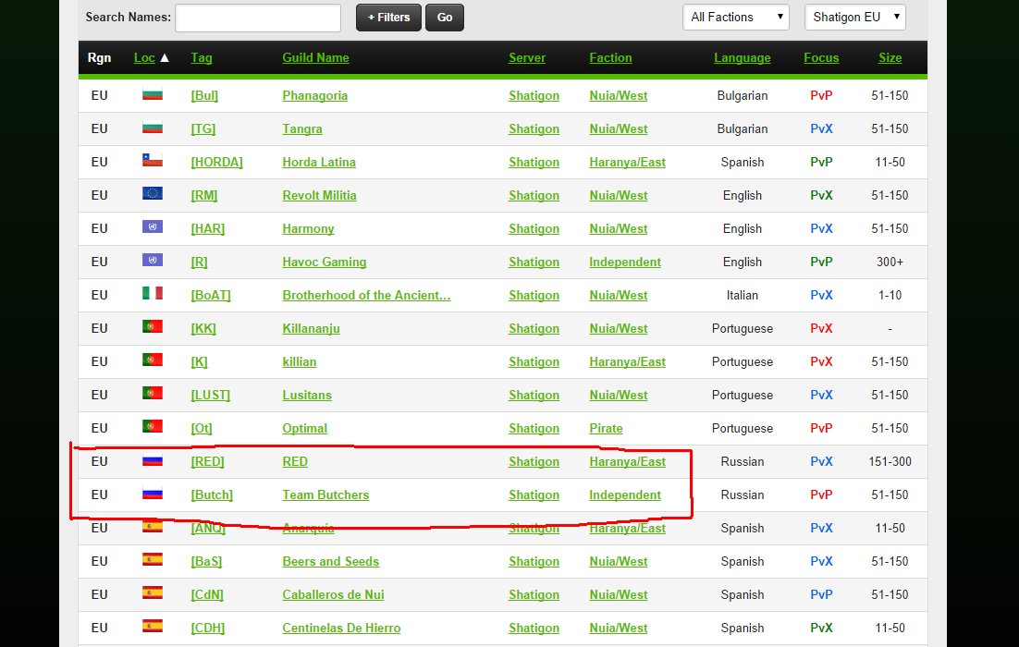Open the Harmony guild link
This screenshot has width=1019, height=647.
coord(308,228)
